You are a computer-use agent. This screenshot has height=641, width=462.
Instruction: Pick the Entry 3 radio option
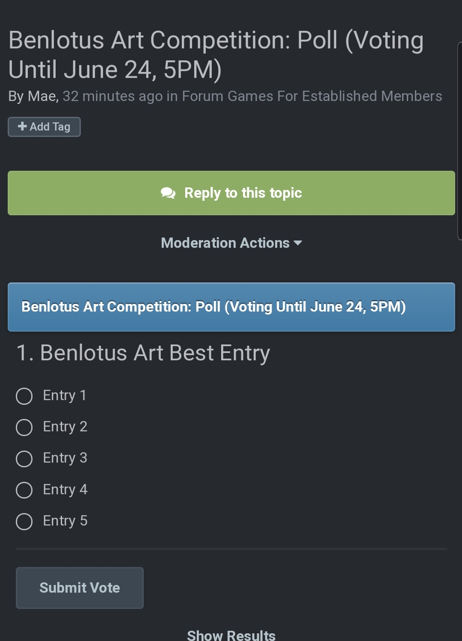[24, 458]
